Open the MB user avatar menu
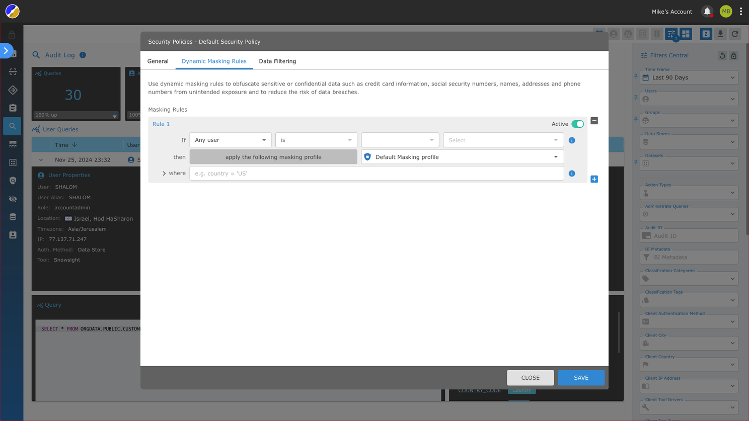The image size is (749, 421). click(x=725, y=11)
